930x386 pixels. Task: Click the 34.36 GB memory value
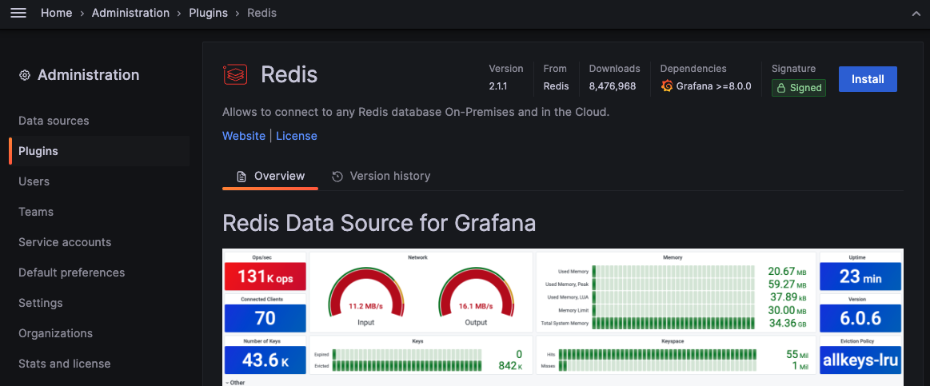(788, 323)
